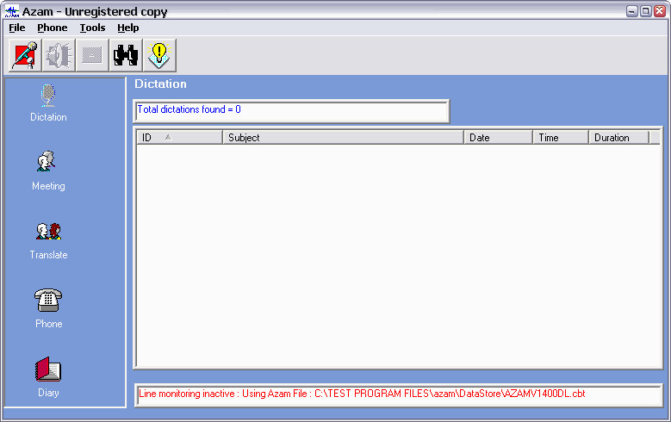671x422 pixels.
Task: Click the 'Dictation' panel heading
Action: coord(160,84)
